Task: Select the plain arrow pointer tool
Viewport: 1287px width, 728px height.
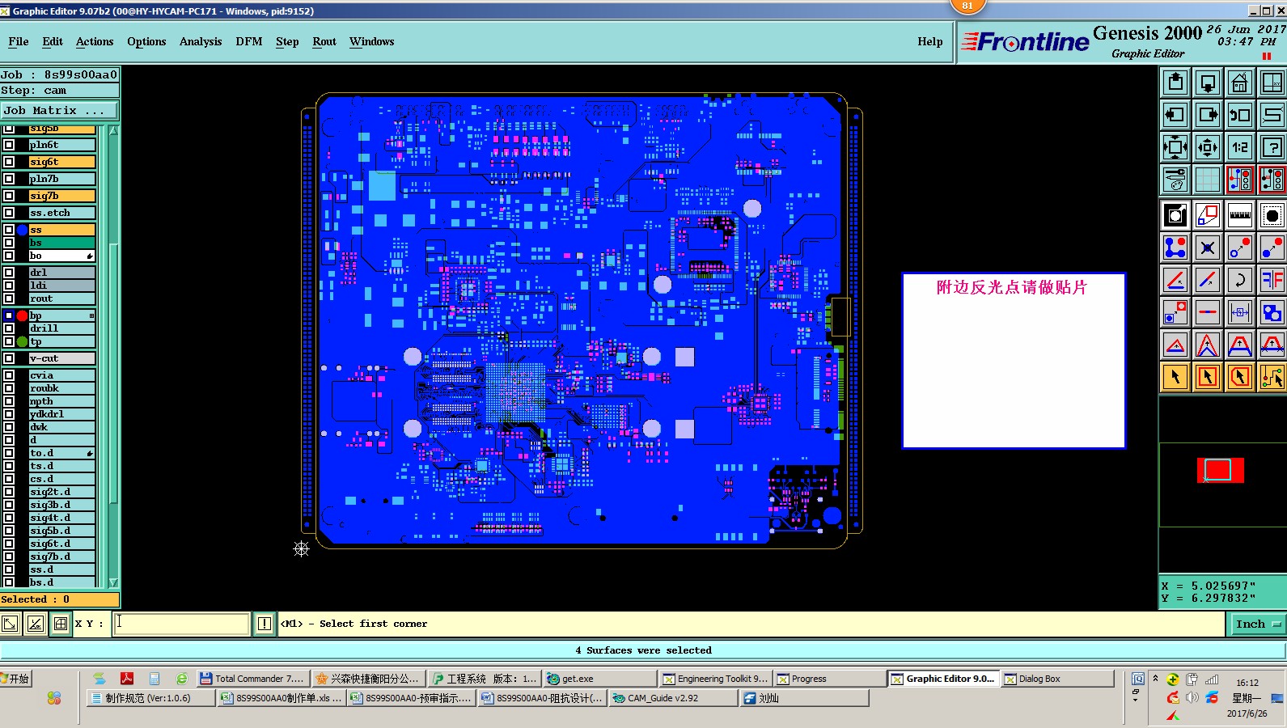Action: coord(1175,377)
